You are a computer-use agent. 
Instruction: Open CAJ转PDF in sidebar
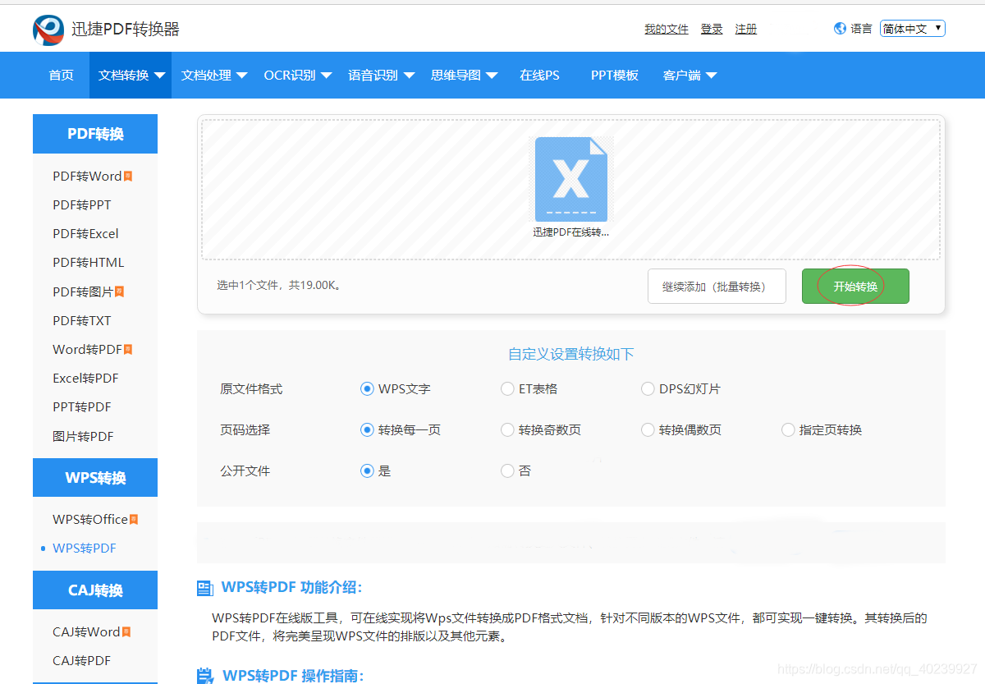82,661
